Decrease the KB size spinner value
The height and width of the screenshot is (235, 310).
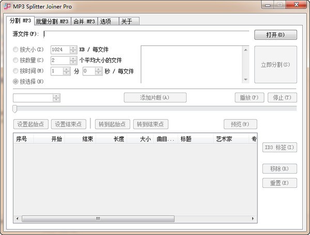coord(73,52)
